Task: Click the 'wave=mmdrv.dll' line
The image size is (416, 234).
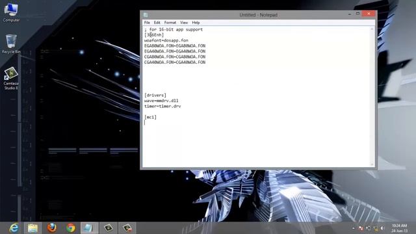Action: click(x=161, y=101)
